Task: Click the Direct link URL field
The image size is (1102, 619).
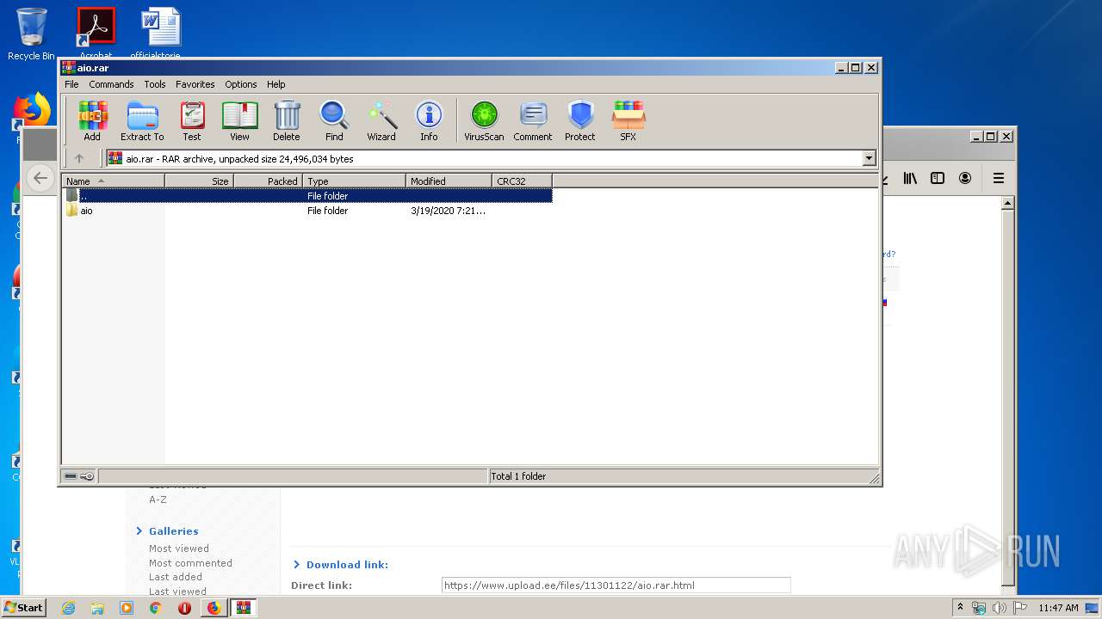Action: pos(616,585)
